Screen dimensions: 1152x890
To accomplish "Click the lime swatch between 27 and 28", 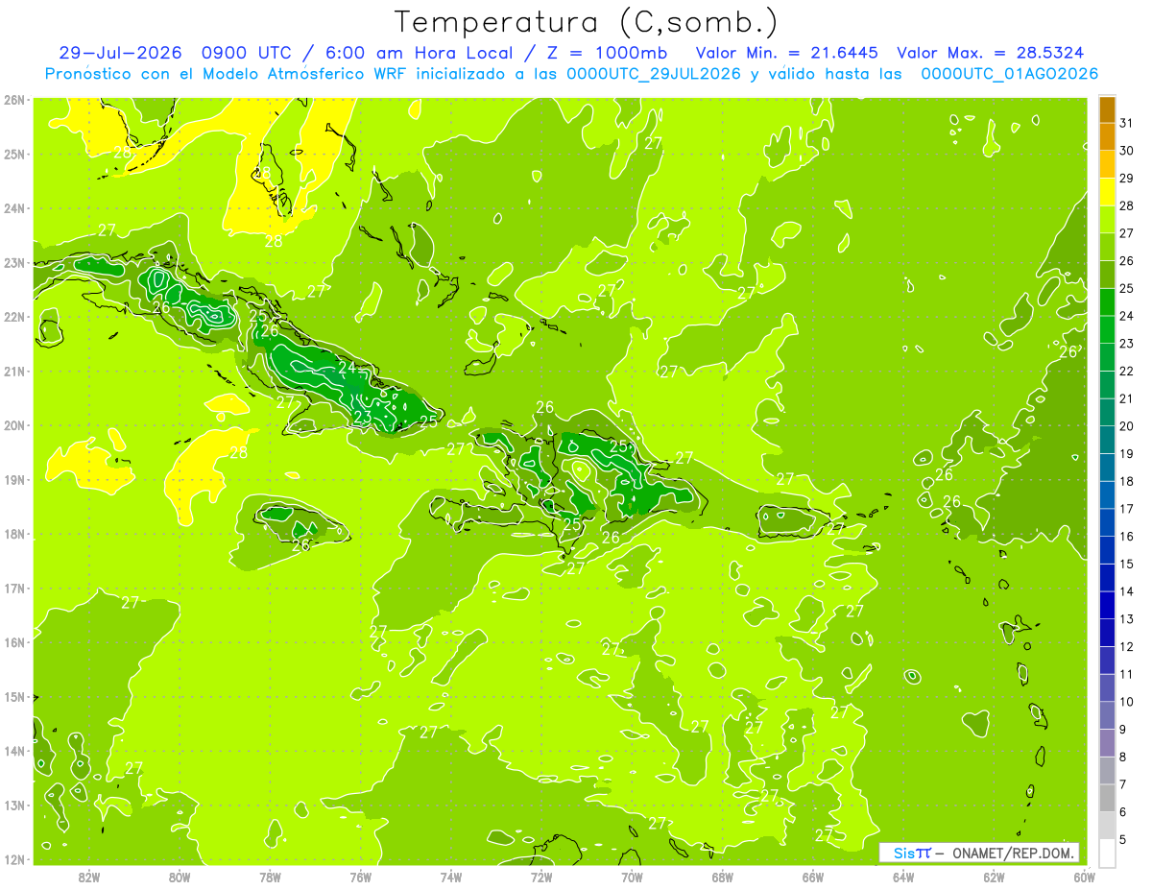I will point(1106,219).
